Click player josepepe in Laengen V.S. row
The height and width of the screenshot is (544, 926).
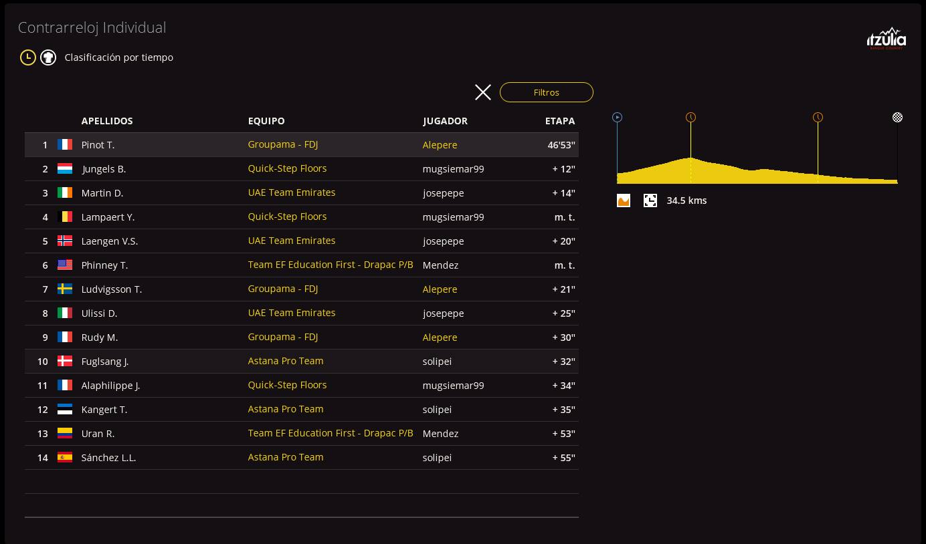pyautogui.click(x=444, y=241)
